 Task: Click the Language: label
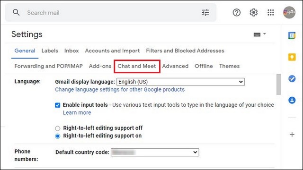tap(27, 82)
